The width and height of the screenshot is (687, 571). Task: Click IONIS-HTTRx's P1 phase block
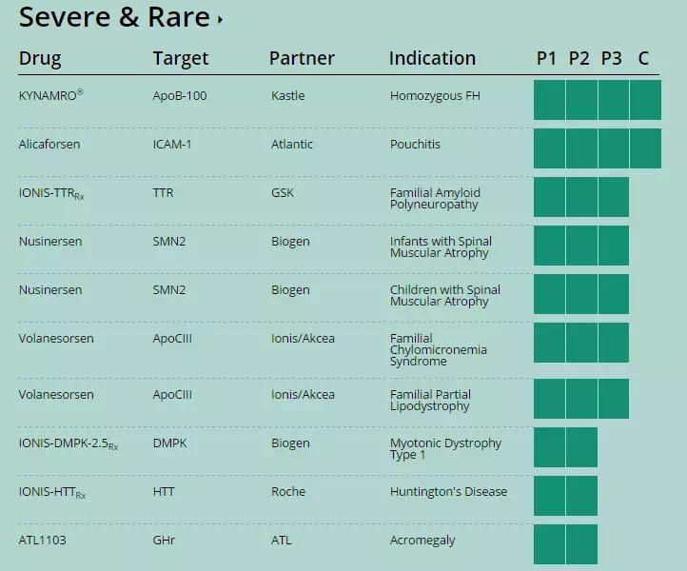tap(549, 496)
